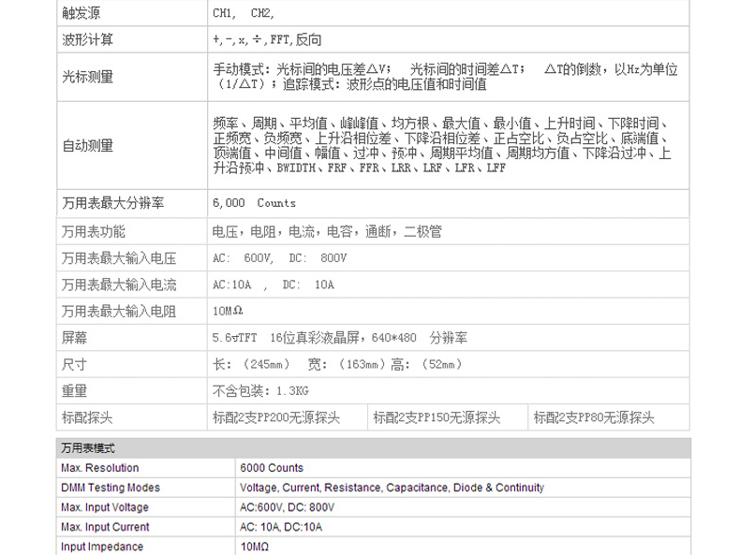The height and width of the screenshot is (555, 740).
Task: Click the 6,000 Counts value cell
Action: point(254,203)
